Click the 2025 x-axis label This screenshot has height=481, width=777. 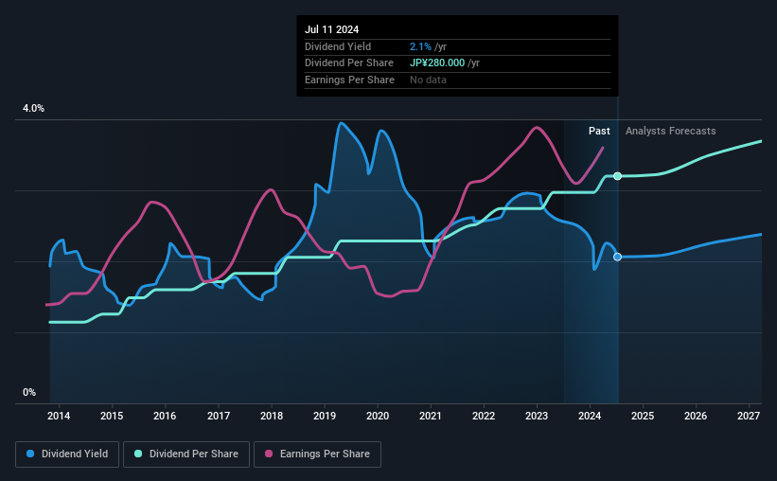tap(643, 416)
